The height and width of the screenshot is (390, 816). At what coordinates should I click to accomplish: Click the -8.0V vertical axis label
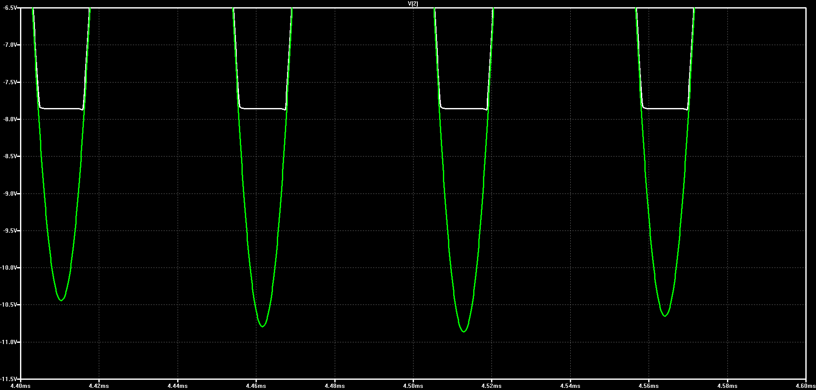(x=10, y=119)
